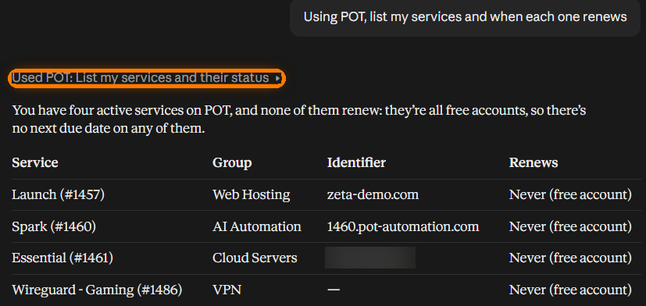Click the '1460.pot-automation.com' identifier
The image size is (646, 306).
click(403, 226)
